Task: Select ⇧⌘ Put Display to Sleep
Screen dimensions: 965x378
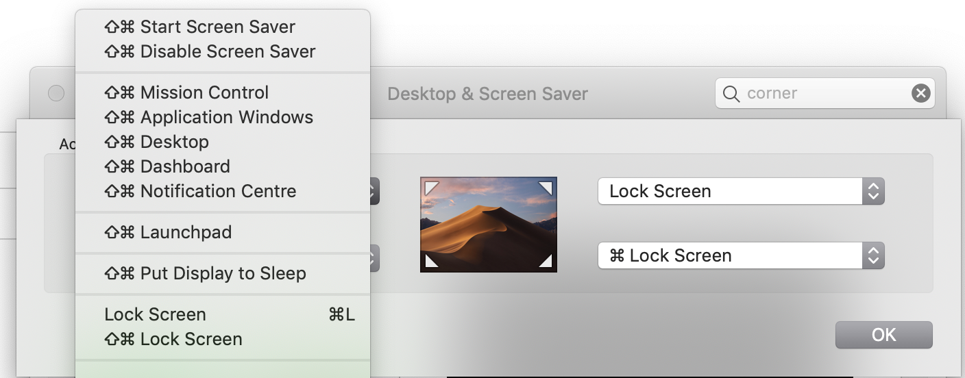Action: click(x=205, y=273)
